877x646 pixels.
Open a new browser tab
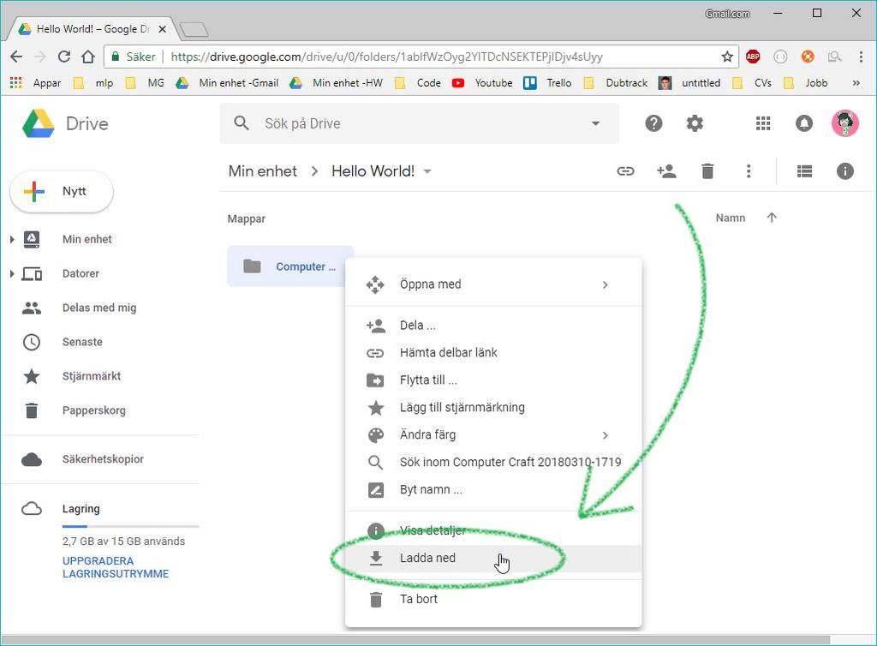[x=194, y=29]
